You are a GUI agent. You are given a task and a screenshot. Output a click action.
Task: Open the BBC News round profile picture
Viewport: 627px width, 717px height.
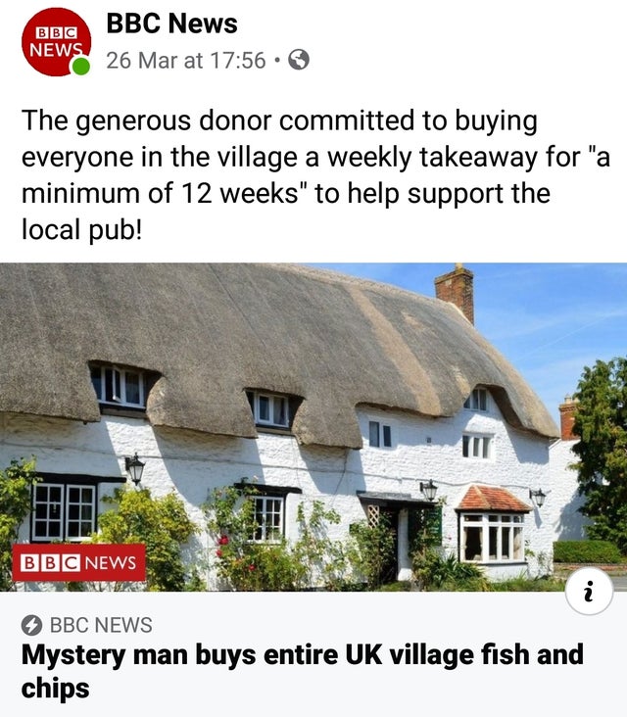tap(56, 41)
